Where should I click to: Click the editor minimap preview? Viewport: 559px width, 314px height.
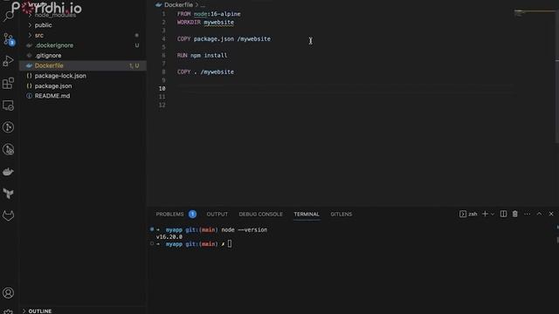coord(534,13)
